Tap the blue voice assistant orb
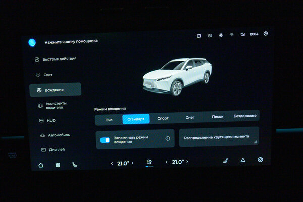Screen dimensions: 303x202 [x=32, y=43]
